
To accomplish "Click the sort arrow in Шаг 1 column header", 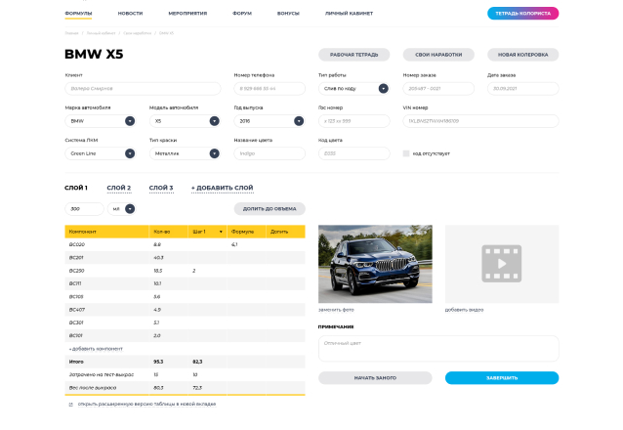I will 222,232.
